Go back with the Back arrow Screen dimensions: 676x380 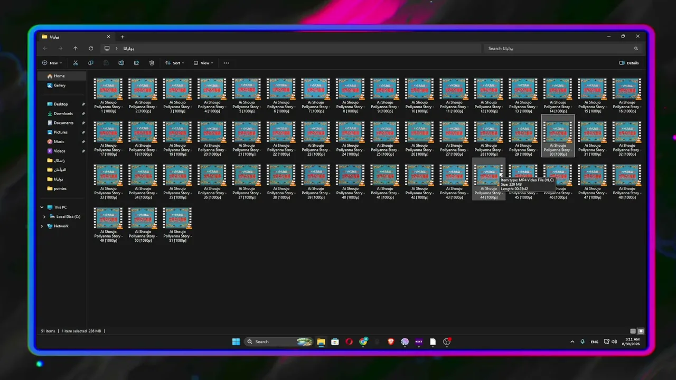tap(45, 49)
